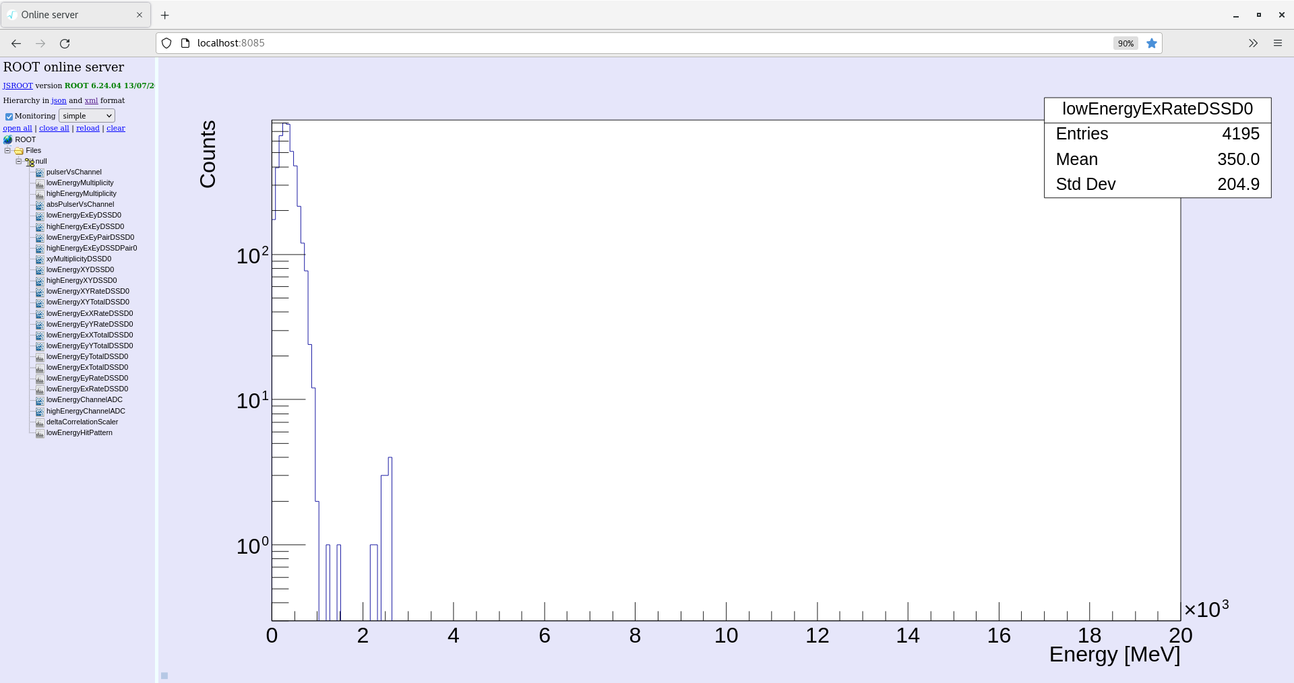This screenshot has height=683, width=1294.
Task: Select lowEnergyChannelADC in the tree
Action: coord(84,399)
